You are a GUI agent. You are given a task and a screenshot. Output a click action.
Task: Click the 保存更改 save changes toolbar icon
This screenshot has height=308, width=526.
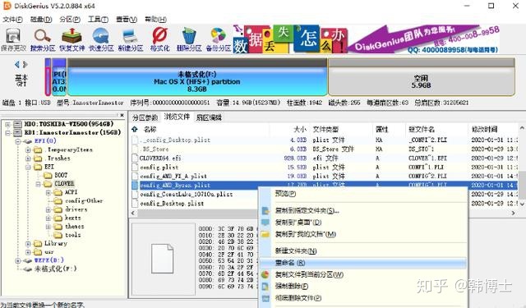[13, 39]
